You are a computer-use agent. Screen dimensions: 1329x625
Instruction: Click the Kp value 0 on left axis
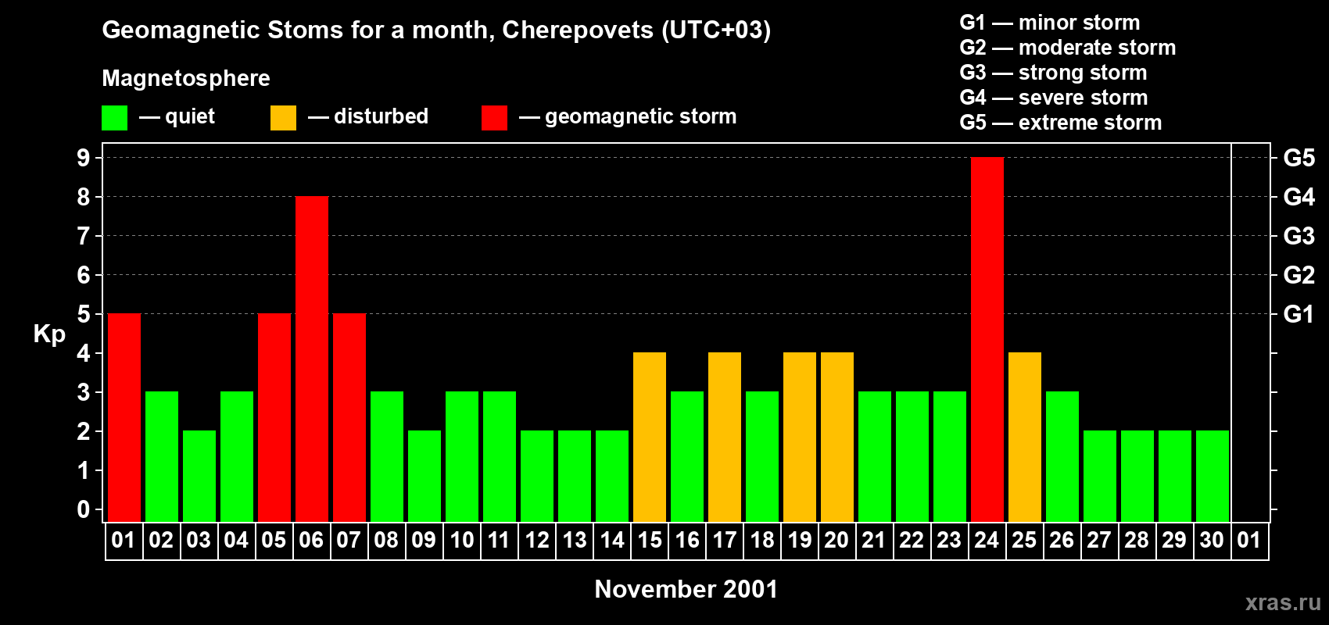tap(84, 509)
